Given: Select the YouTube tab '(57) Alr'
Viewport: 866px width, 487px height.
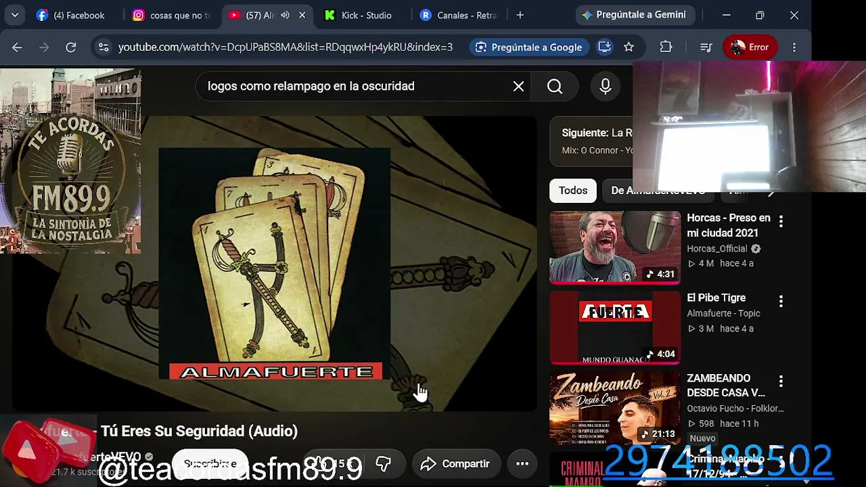Looking at the screenshot, I should 250,15.
